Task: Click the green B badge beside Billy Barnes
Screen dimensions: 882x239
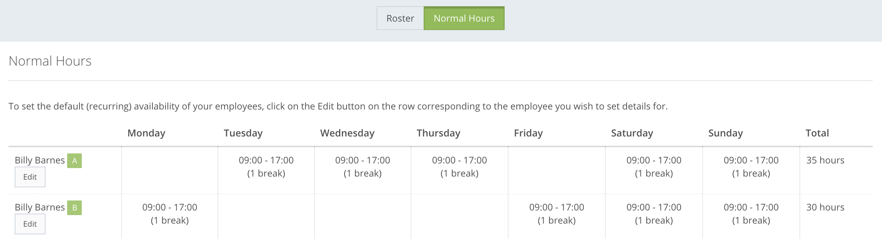Action: pos(74,208)
